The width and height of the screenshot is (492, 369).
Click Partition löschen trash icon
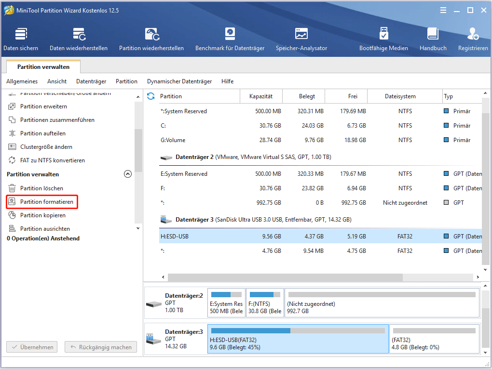(x=12, y=188)
